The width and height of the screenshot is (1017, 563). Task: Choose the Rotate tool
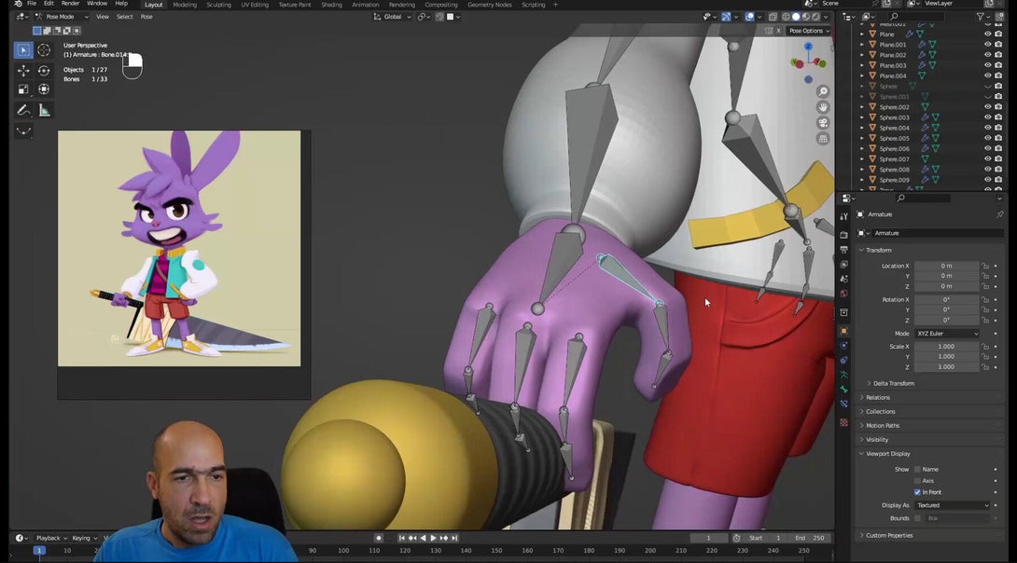pos(44,71)
